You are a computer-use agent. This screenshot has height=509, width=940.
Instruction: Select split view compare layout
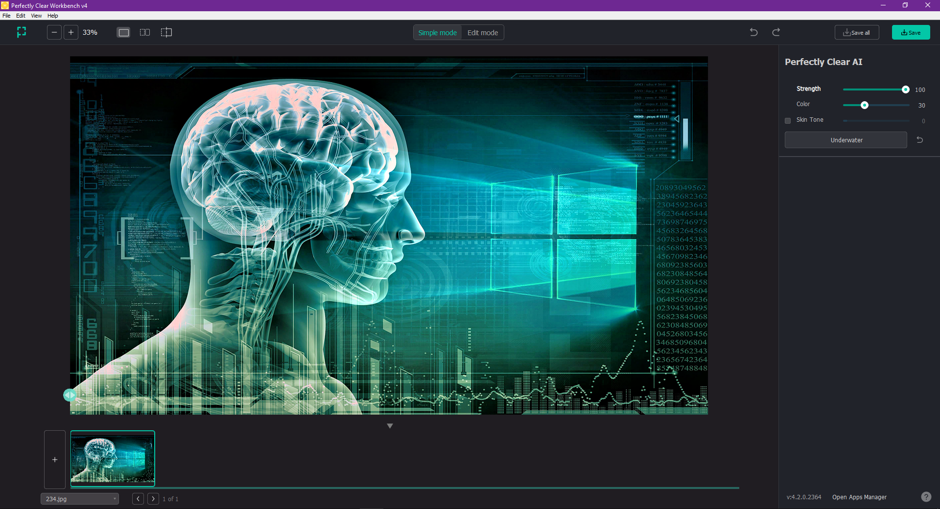click(x=166, y=33)
